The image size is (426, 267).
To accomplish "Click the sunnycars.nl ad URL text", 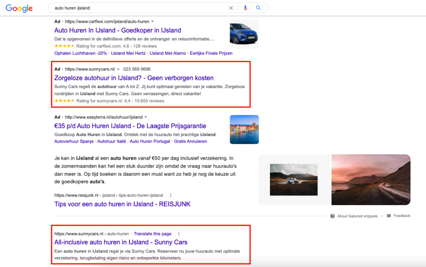I will click(x=90, y=69).
